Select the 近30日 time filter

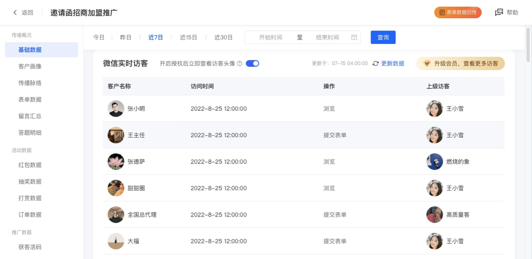tap(223, 37)
